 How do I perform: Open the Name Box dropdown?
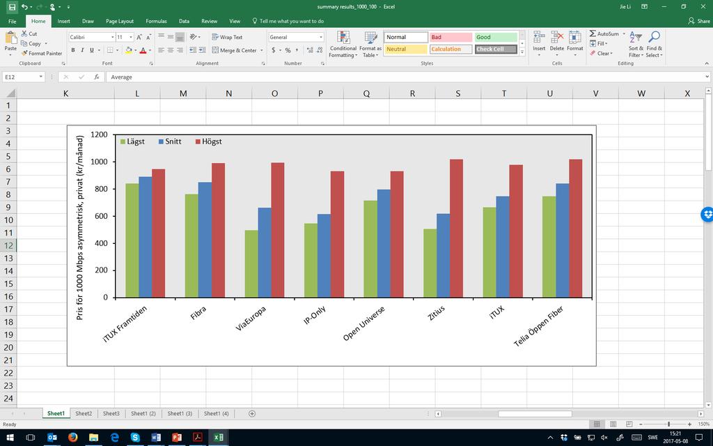tap(40, 77)
